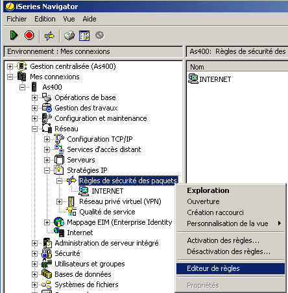
Task: Click the As400 server tower icon
Action: (34, 87)
